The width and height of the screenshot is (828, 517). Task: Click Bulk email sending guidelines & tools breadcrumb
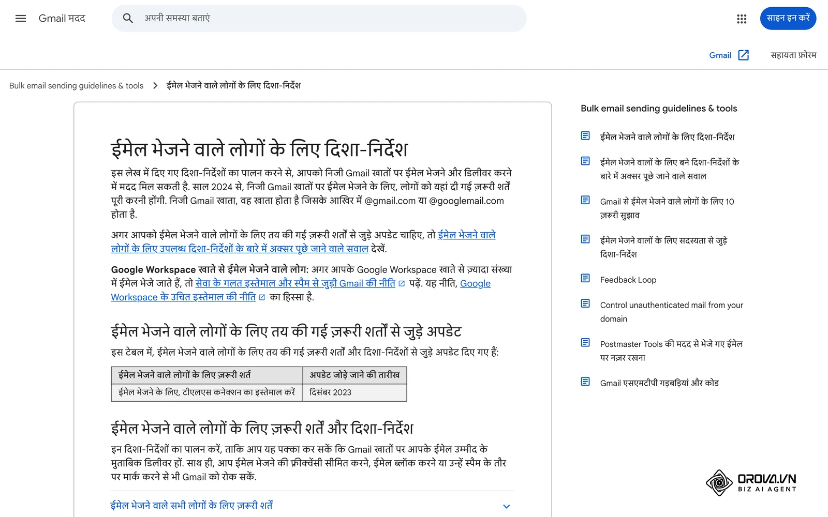pos(76,86)
